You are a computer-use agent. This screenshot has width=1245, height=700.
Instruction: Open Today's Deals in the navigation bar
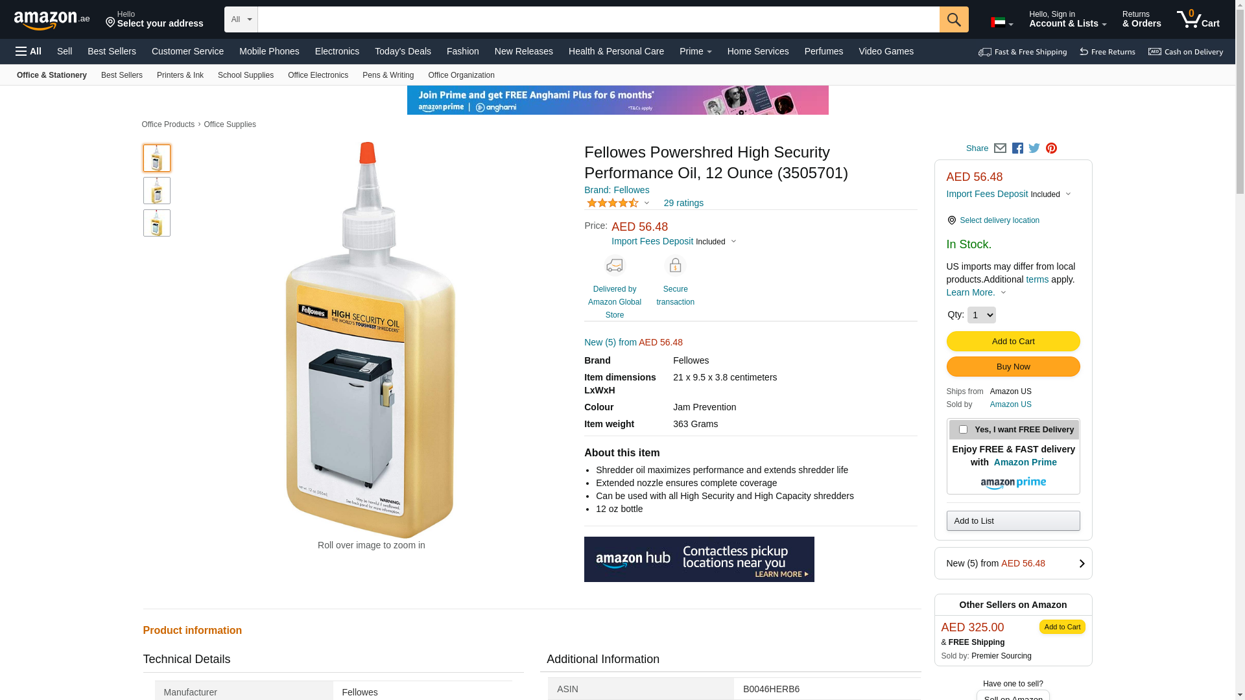coord(403,51)
